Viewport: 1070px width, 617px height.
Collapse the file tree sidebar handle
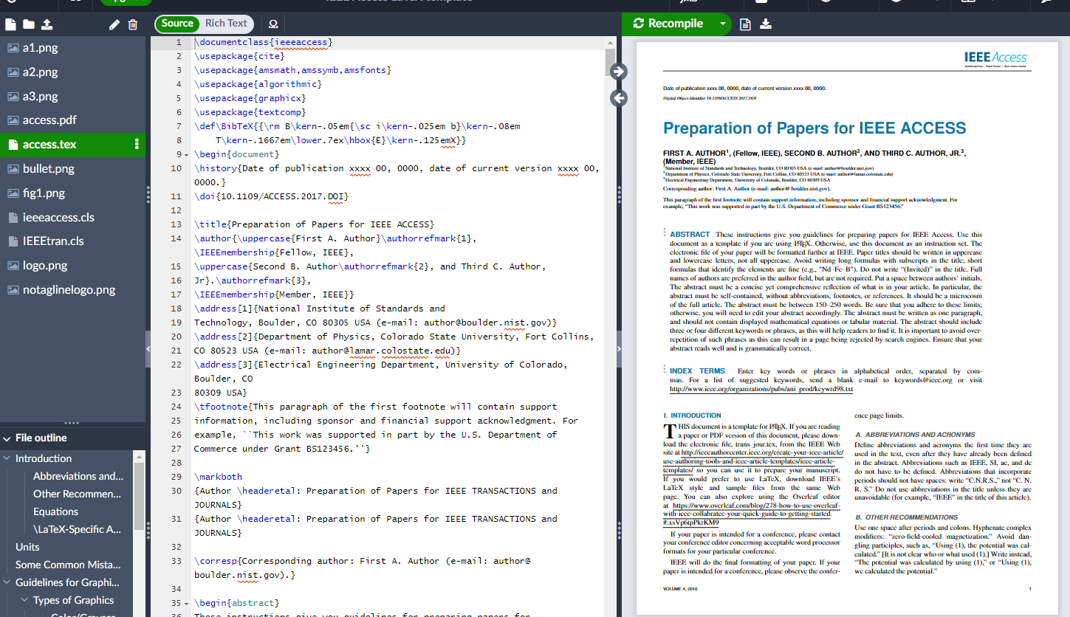(148, 349)
